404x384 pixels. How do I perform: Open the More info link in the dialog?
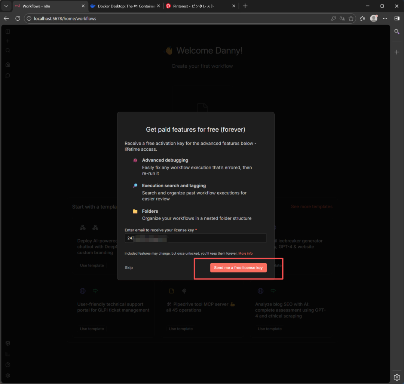245,253
